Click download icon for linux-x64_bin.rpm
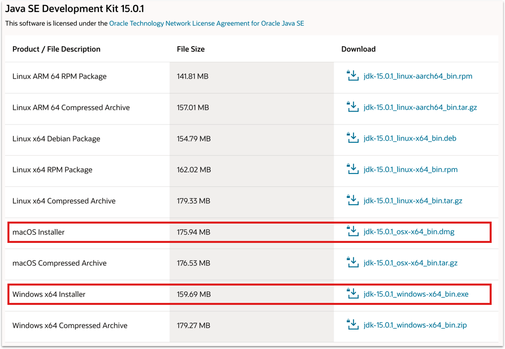 coord(353,169)
